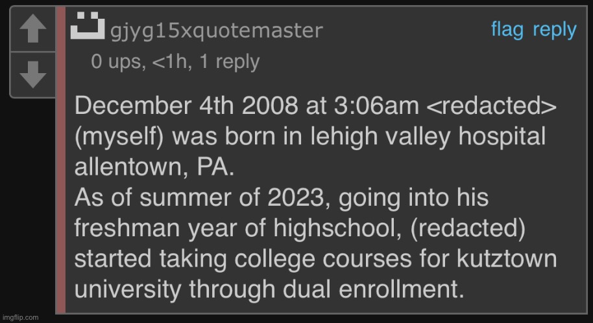The image size is (593, 323).
Task: Downvote the comment with down arrow
Action: coord(33,74)
